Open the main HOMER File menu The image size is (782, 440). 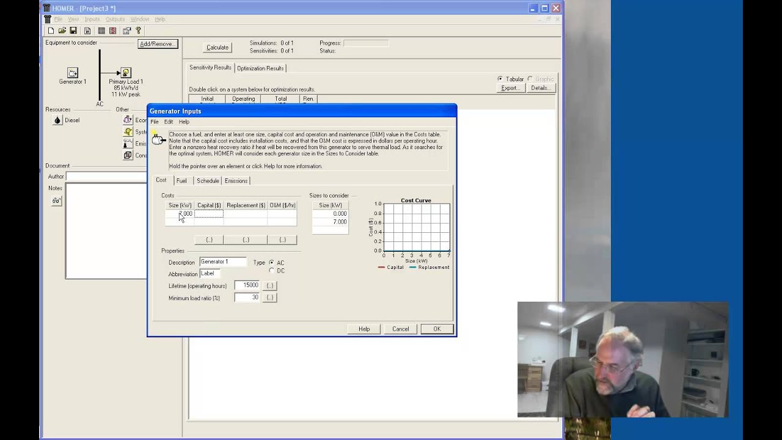click(58, 19)
